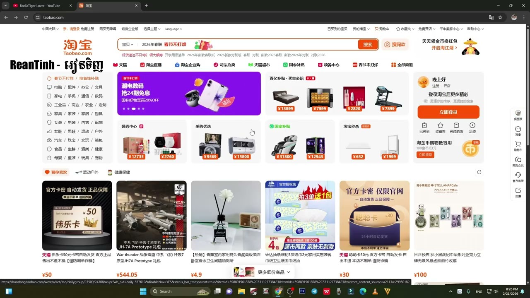Switch to the 运动户外 tab
Viewport: 530px width, 298px height.
coord(87,172)
